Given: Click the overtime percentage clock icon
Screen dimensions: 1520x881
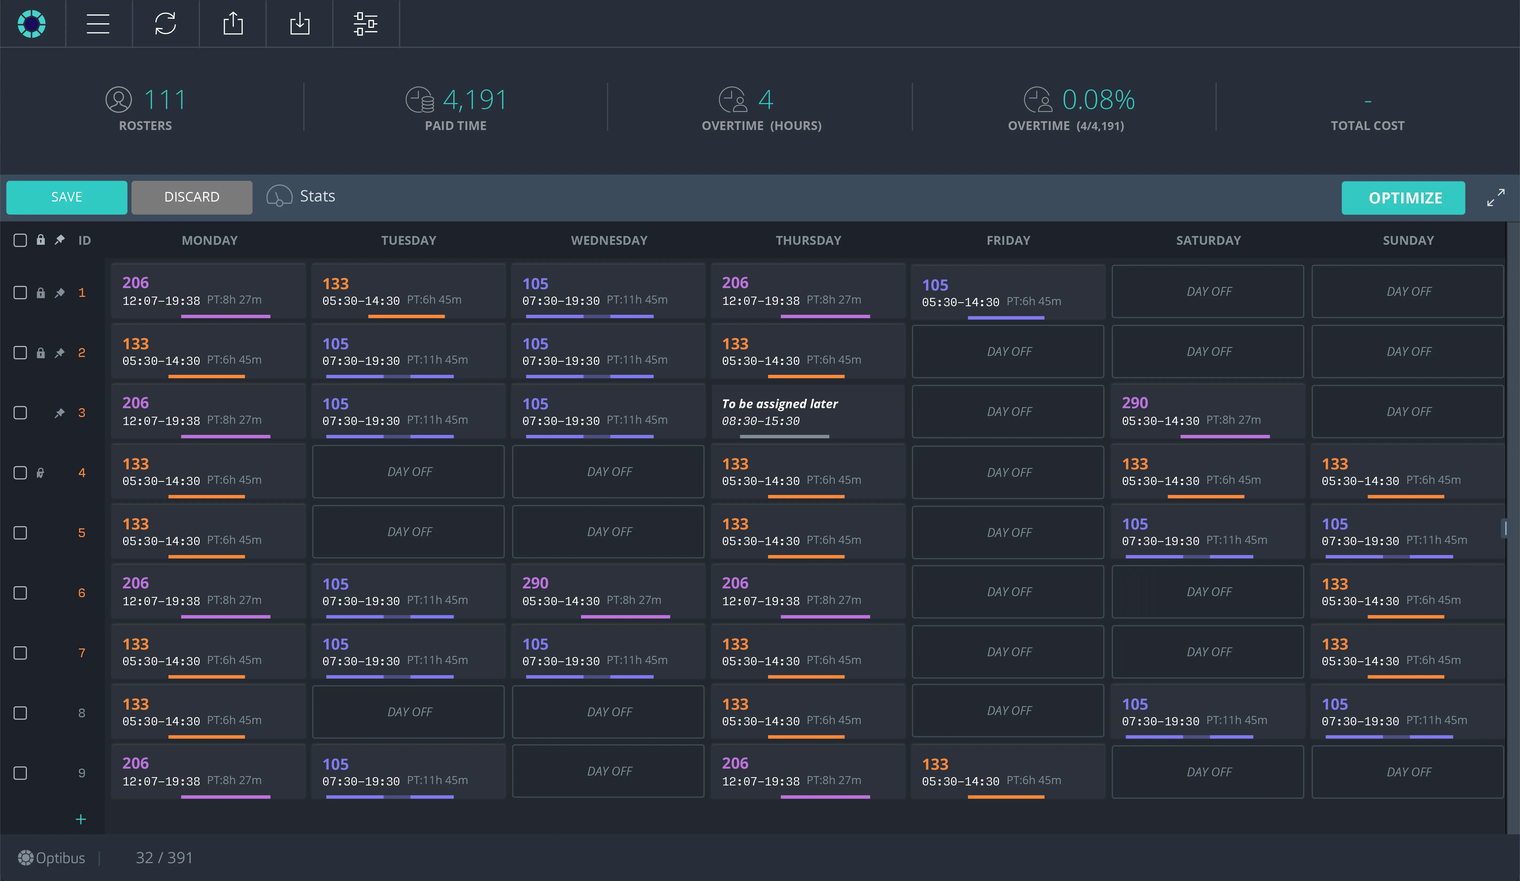Looking at the screenshot, I should 1038,100.
